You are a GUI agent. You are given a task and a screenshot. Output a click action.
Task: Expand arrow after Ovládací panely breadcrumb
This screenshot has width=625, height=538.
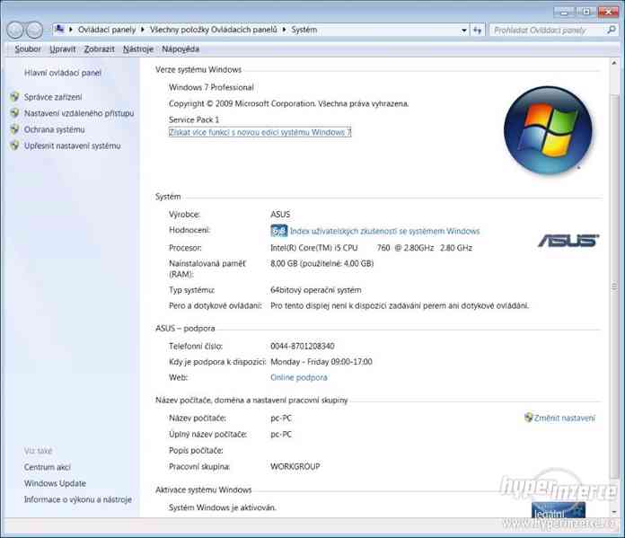(x=142, y=30)
